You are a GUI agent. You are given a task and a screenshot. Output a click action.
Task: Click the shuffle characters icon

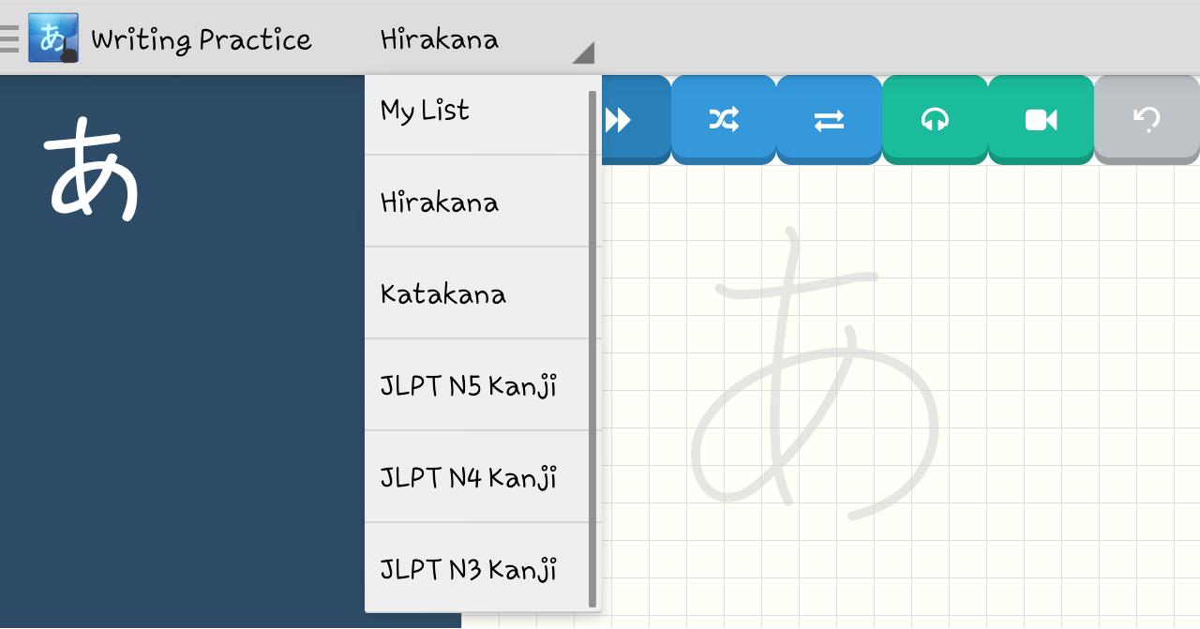point(723,119)
